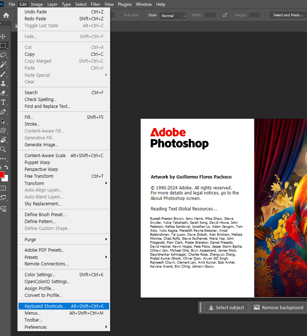Select the Brush tool

click(3, 74)
